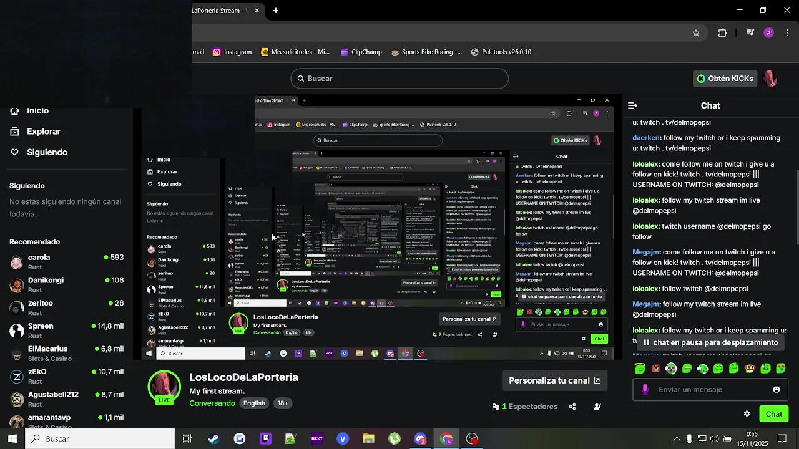This screenshot has height=449, width=799.
Task: Open the Mis solicitudes bookmark
Action: pos(295,52)
